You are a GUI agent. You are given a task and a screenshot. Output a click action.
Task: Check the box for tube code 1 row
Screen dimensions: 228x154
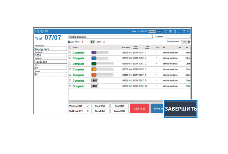[x=70, y=53]
